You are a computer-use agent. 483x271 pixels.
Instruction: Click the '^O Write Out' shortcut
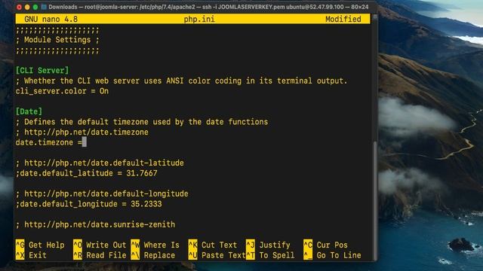tap(100, 245)
